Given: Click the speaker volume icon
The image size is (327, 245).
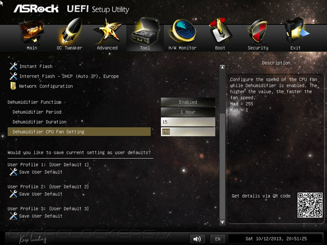Looking at the screenshot, I should pyautogui.click(x=197, y=239).
